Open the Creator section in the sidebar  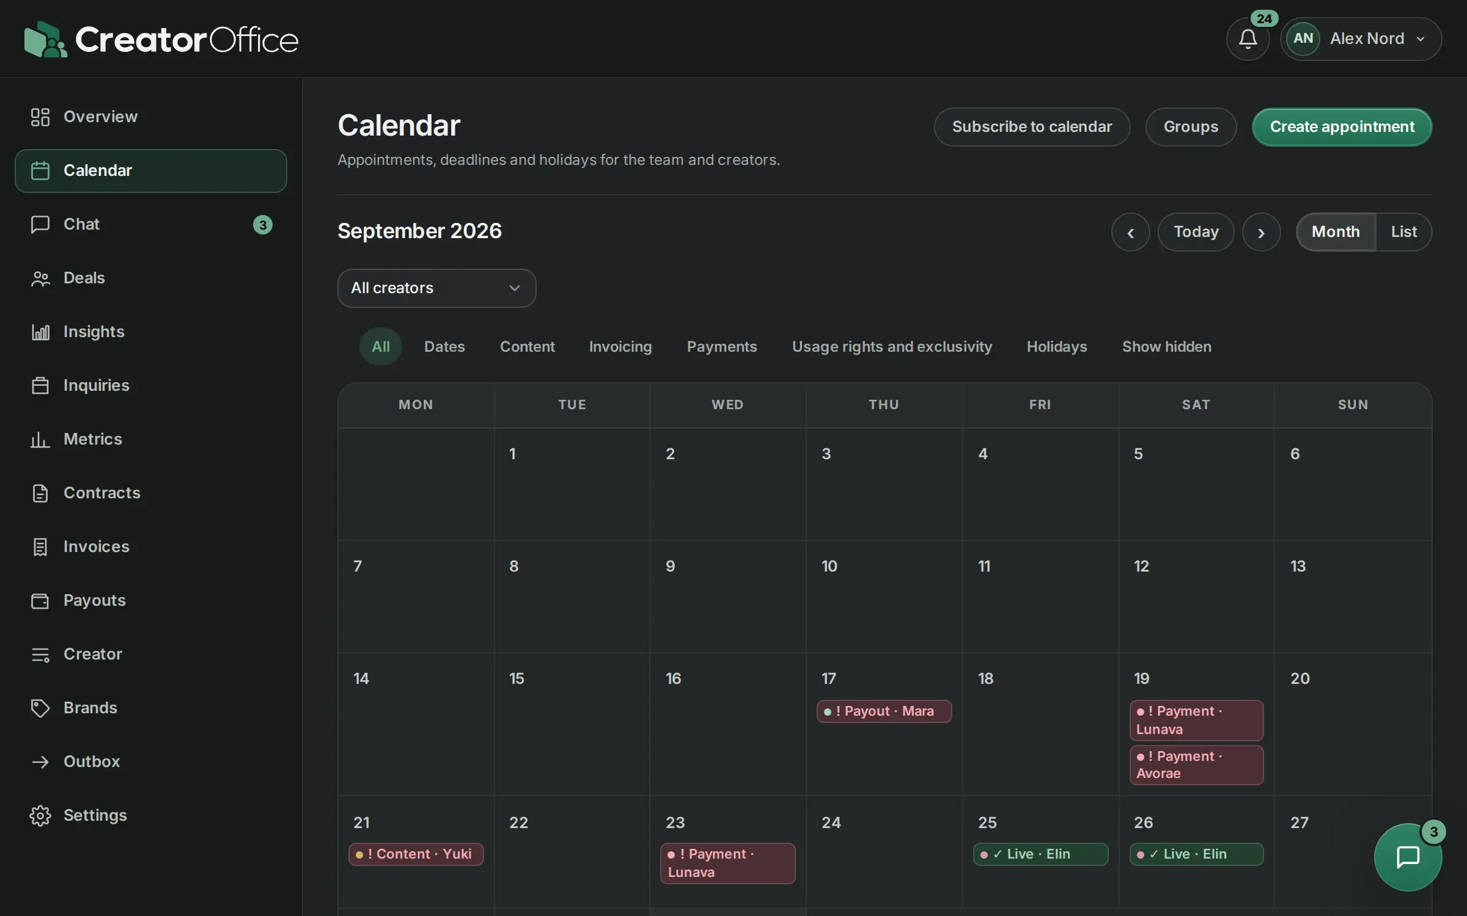pyautogui.click(x=151, y=654)
